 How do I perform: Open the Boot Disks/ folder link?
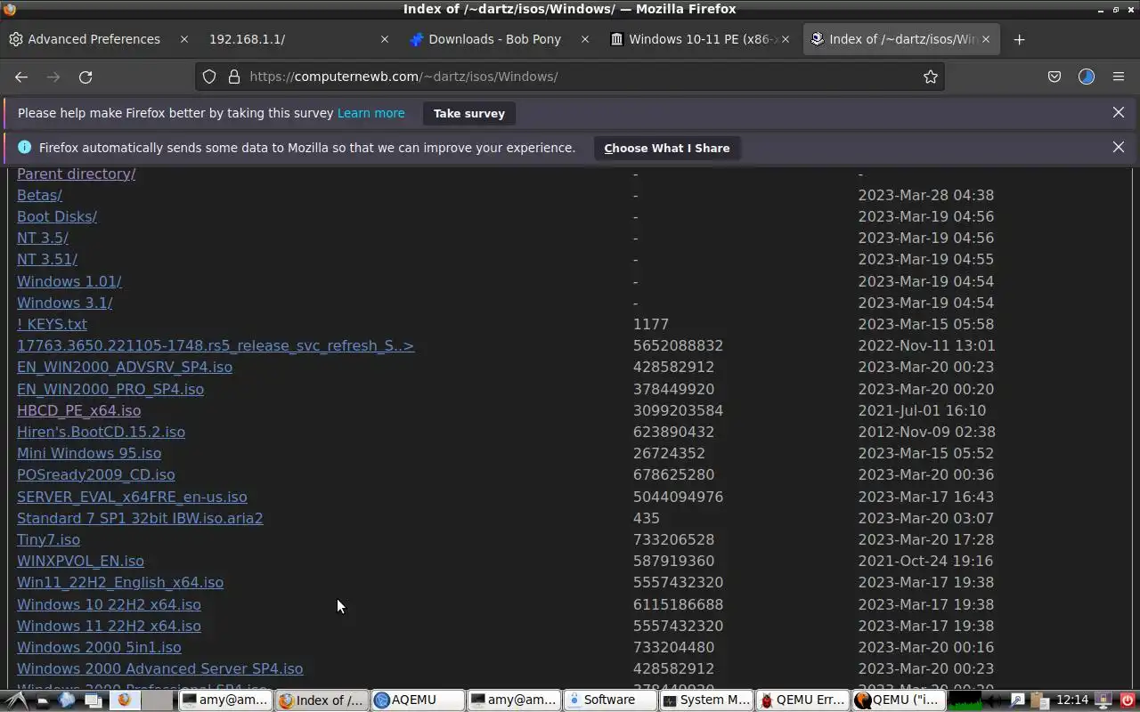(57, 216)
